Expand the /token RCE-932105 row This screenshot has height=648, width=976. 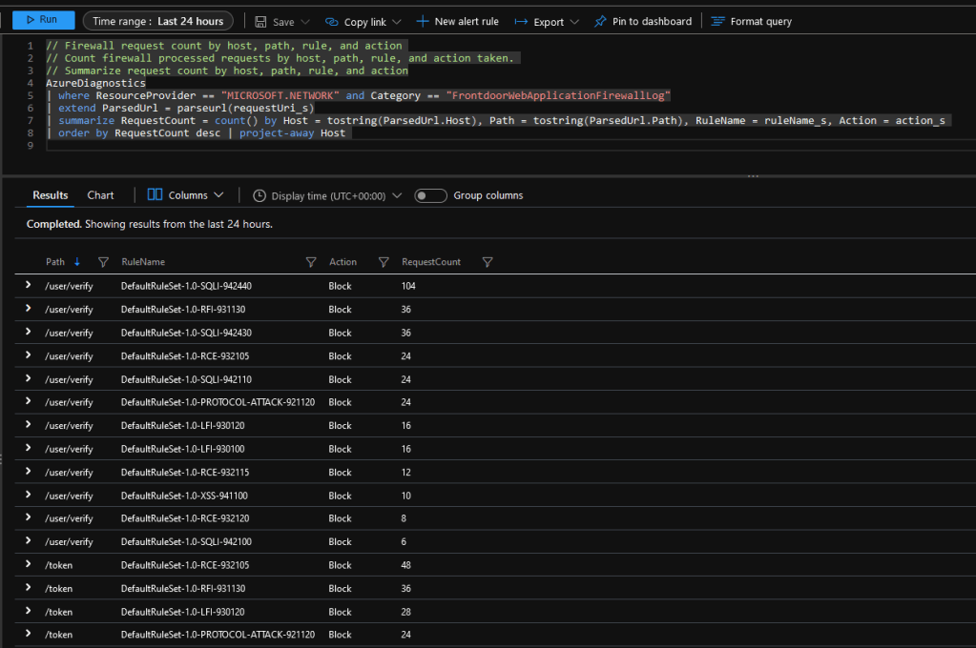point(28,565)
